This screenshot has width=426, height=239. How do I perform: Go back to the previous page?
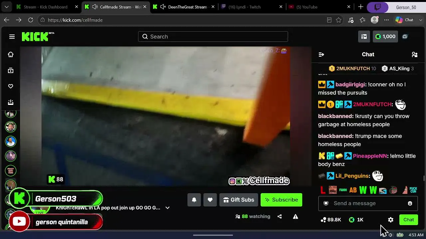[7, 20]
